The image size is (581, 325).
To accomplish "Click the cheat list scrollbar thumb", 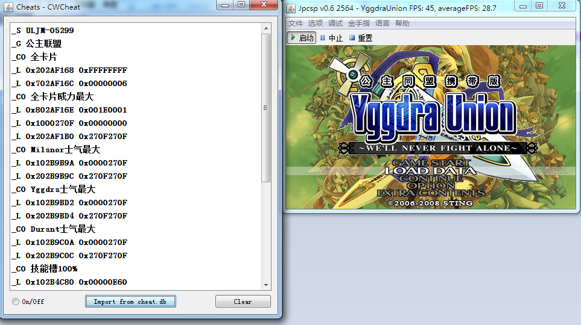I will pos(265,108).
